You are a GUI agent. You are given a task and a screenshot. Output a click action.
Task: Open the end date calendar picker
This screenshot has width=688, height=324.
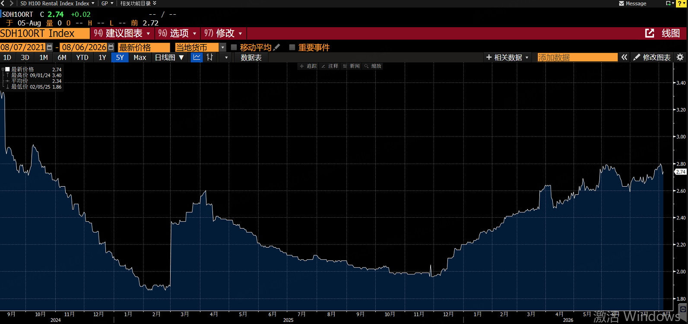pyautogui.click(x=111, y=47)
